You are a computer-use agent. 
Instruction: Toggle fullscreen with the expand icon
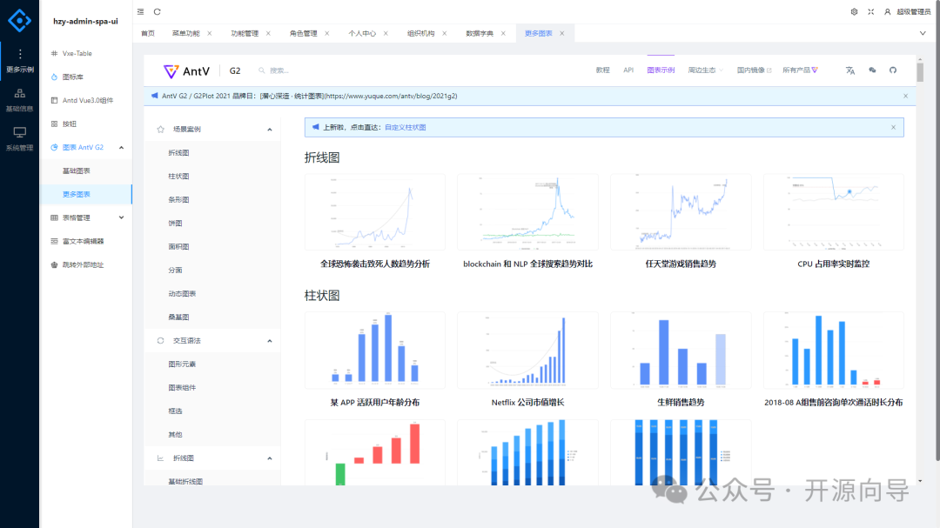tap(871, 11)
